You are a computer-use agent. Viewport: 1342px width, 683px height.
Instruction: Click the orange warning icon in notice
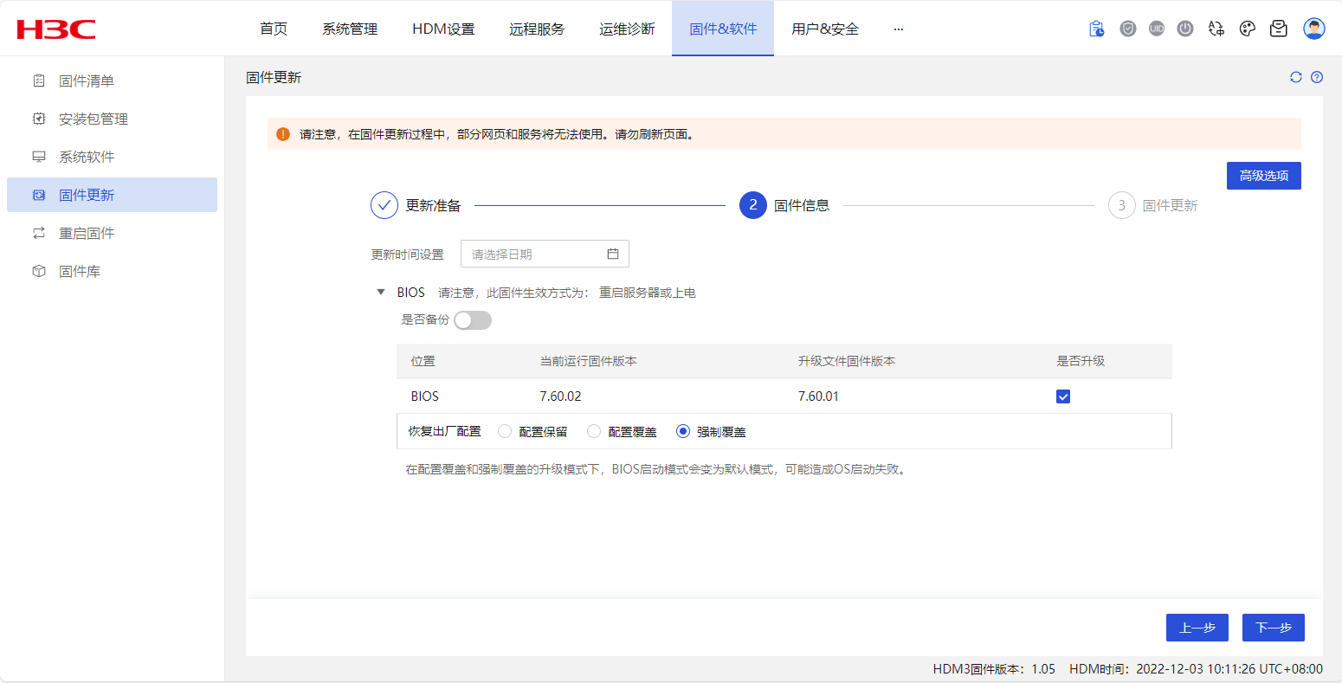tap(282, 134)
